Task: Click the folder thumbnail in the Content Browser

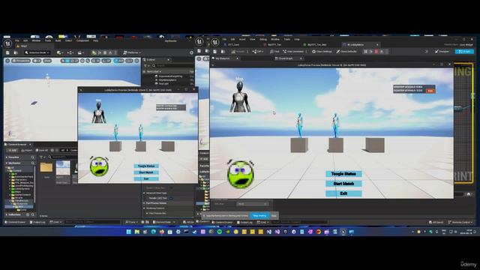Action: point(46,168)
